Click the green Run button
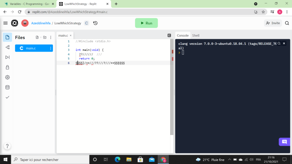Screen dimensions: 292x164 pyautogui.click(x=146, y=23)
